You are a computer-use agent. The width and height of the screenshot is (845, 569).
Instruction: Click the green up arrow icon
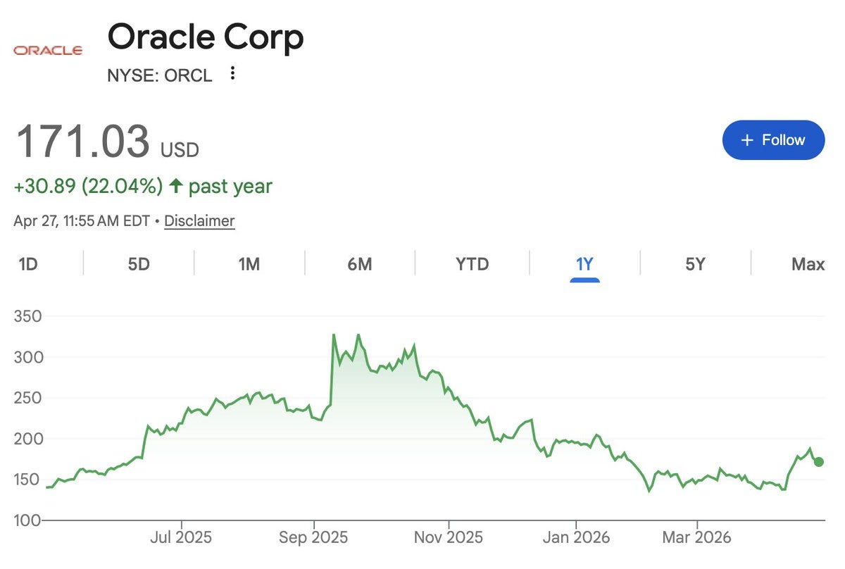[x=176, y=187]
